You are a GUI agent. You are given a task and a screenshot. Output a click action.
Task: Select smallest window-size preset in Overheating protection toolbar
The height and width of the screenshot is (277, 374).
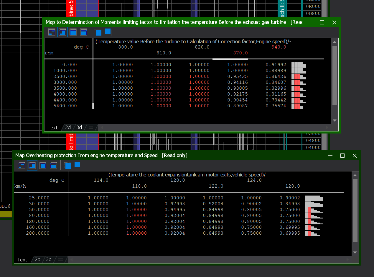pyautogui.click(x=22, y=165)
